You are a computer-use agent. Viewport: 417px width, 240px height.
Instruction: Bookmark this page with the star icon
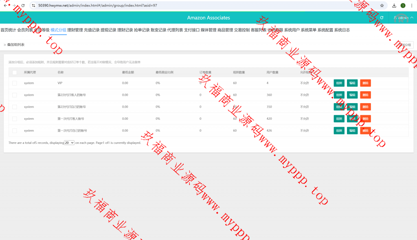(x=382, y=6)
